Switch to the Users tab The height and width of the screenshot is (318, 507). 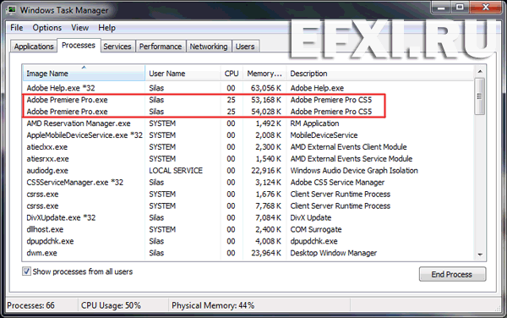(x=245, y=47)
